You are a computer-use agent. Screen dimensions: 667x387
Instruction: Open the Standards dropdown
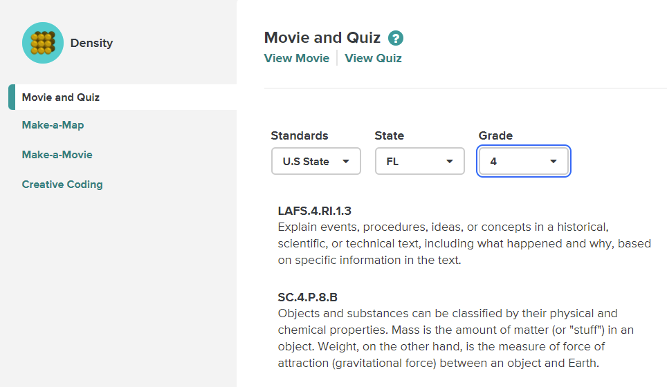tap(316, 162)
